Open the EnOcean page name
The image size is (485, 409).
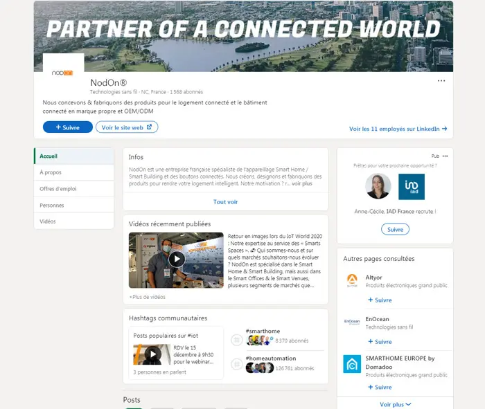(x=378, y=319)
